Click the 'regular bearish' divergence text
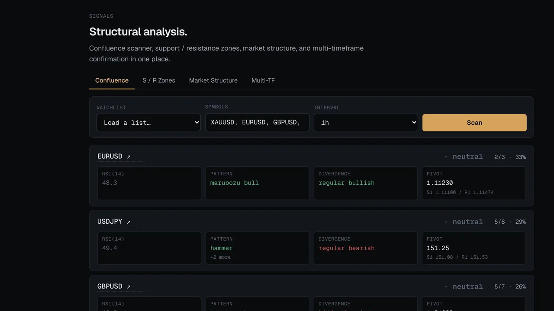 point(347,248)
